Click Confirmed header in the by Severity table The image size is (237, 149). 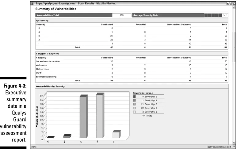[107, 24]
